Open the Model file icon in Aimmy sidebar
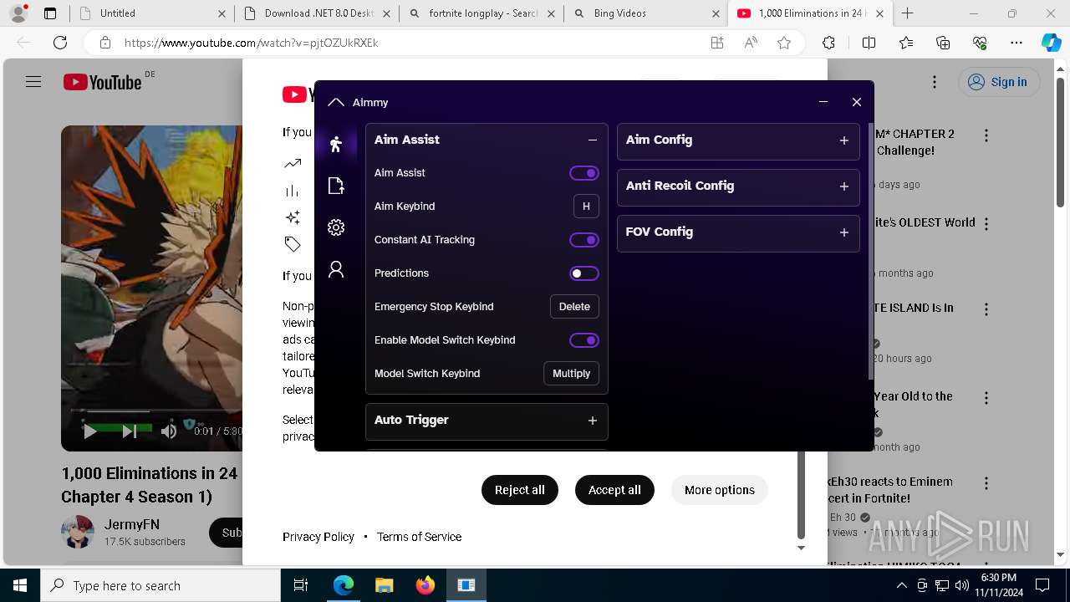Image resolution: width=1070 pixels, height=602 pixels. click(x=336, y=186)
